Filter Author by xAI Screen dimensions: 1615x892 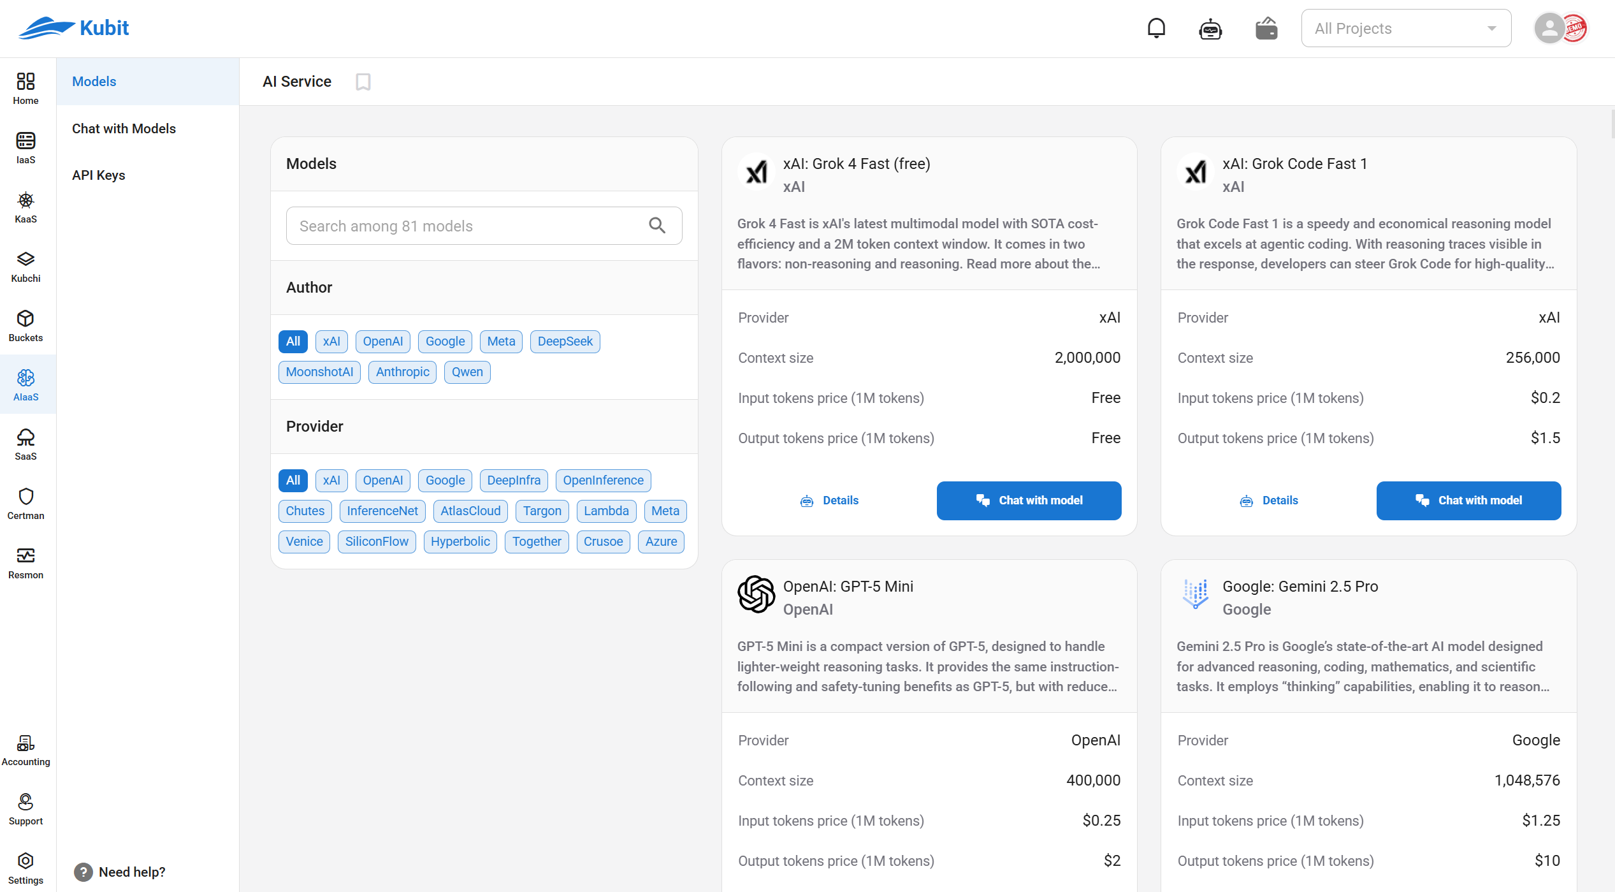(x=331, y=342)
